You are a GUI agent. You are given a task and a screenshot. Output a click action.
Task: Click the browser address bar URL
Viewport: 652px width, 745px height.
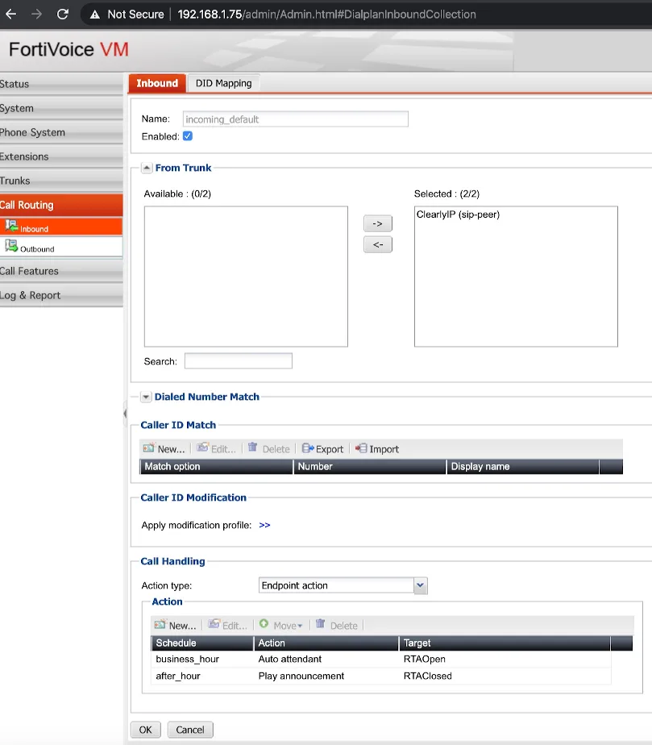[x=326, y=15]
